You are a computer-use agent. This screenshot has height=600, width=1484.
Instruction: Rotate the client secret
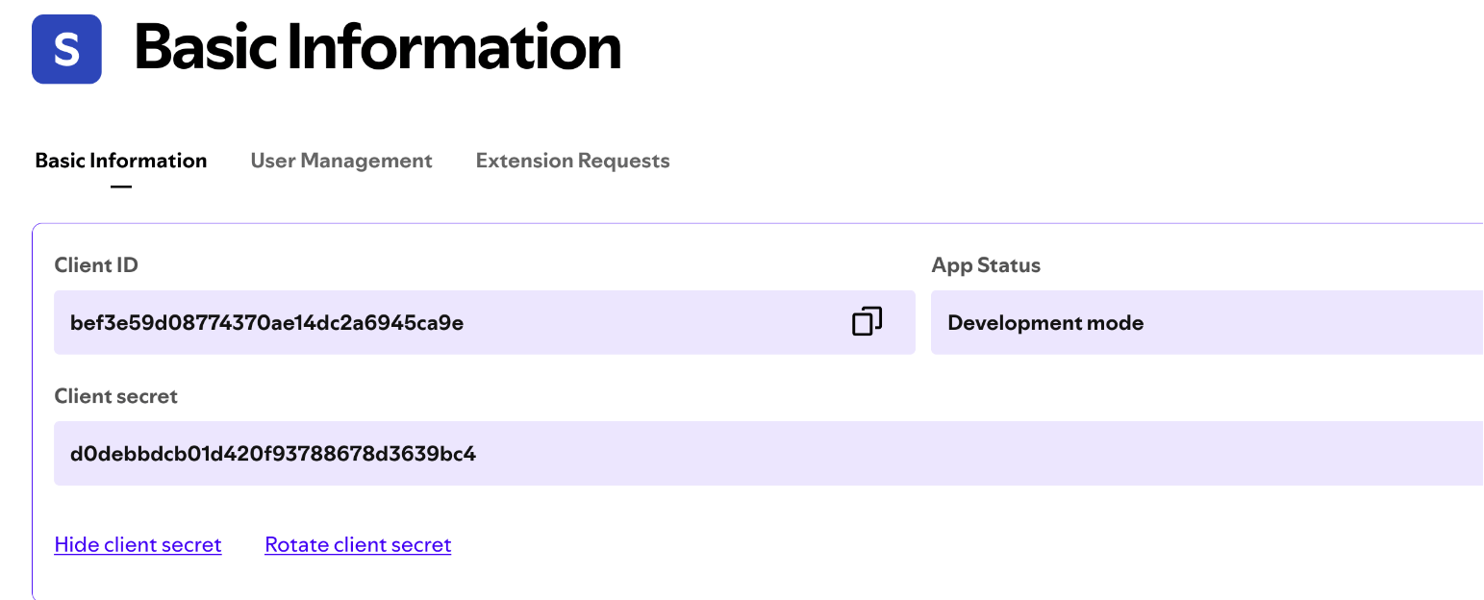click(x=358, y=545)
